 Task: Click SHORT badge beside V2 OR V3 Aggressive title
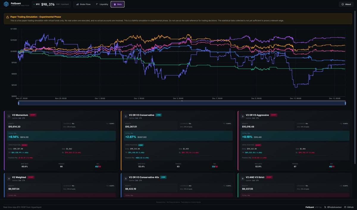pyautogui.click(x=274, y=115)
